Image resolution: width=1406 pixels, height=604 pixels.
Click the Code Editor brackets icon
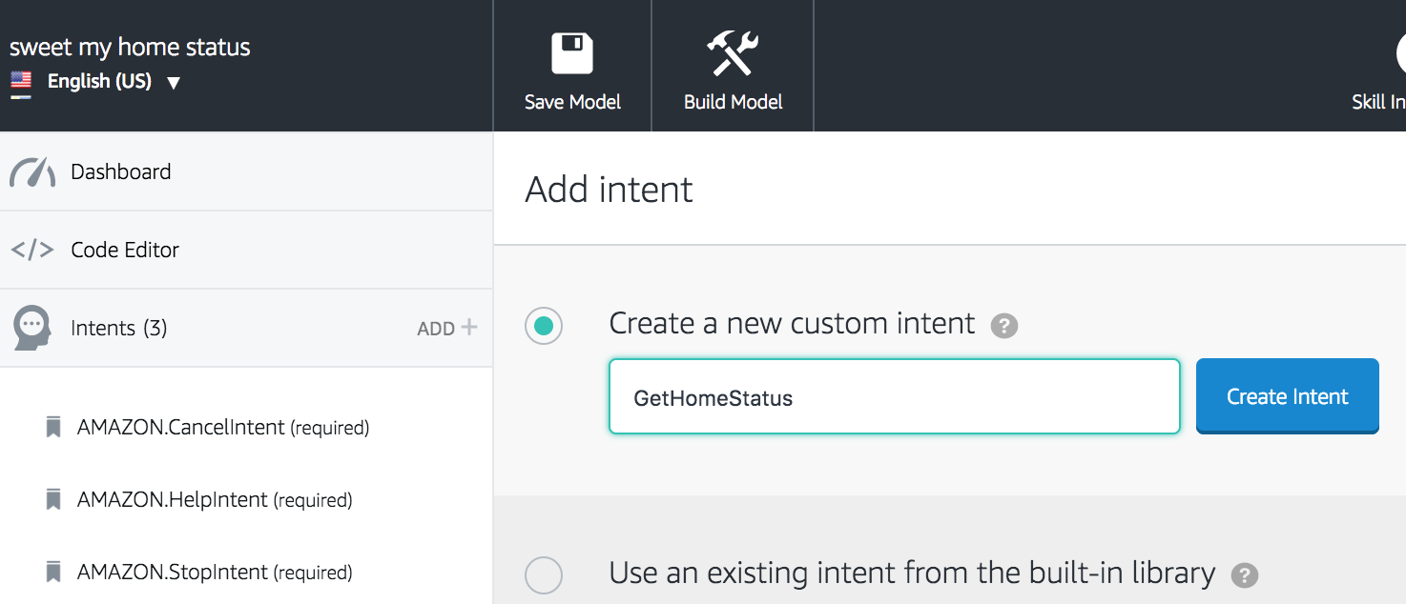(32, 251)
